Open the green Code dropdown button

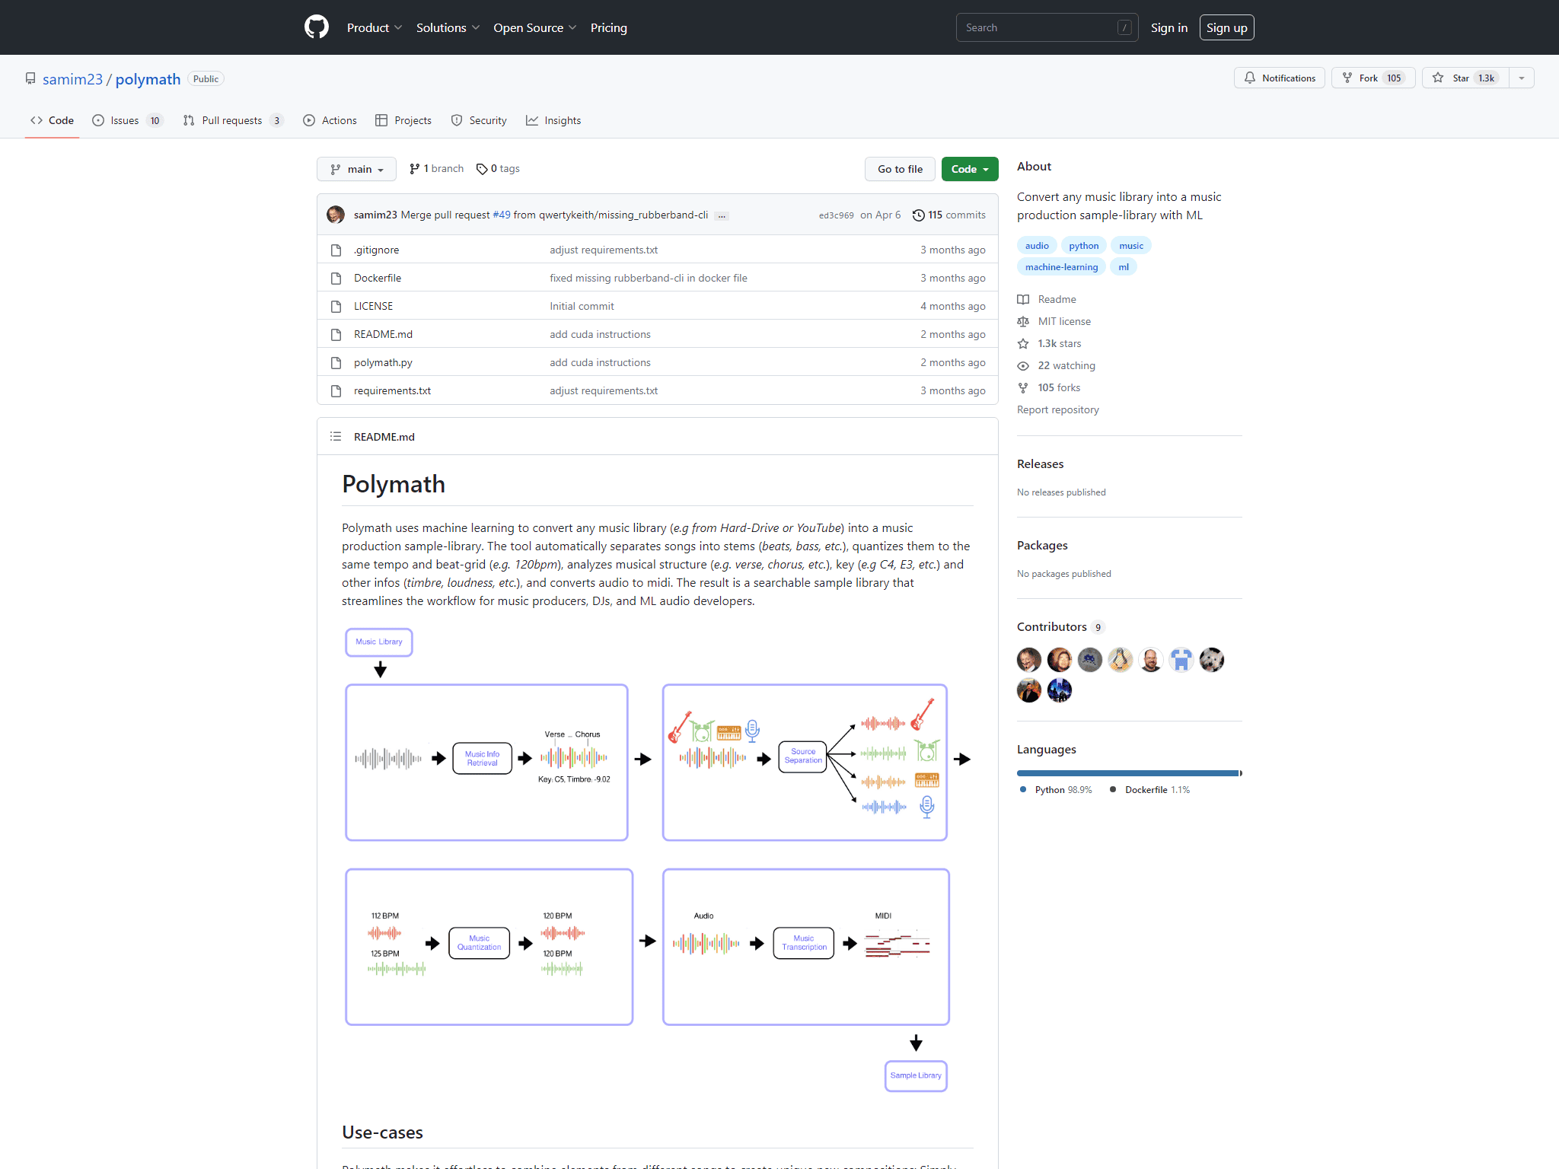(969, 169)
